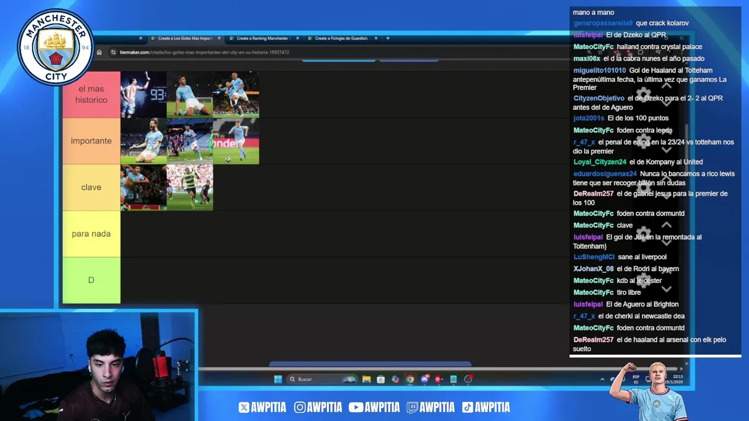Screen dimensions: 749x421
Task: Open settings gear for 'el mas historico' row
Action: click(x=644, y=94)
